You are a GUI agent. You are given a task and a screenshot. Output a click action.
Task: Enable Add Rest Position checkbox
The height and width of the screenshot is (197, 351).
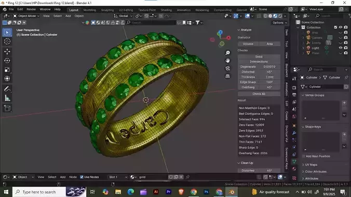304,156
